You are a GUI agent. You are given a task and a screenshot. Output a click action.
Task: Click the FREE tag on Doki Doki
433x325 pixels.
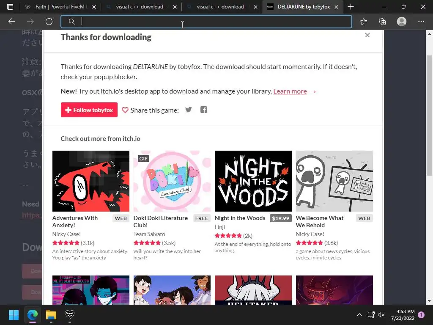(202, 218)
